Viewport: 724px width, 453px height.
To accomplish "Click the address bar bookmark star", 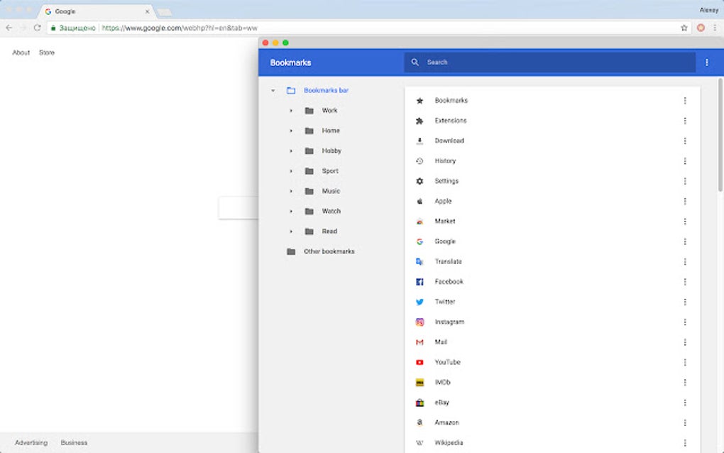I will click(684, 27).
